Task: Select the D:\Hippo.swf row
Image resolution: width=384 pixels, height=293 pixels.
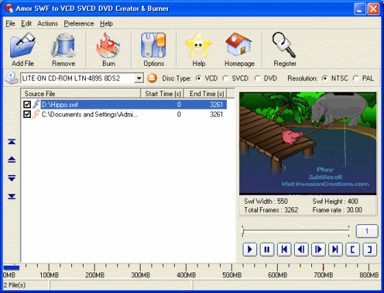Action: pos(124,104)
